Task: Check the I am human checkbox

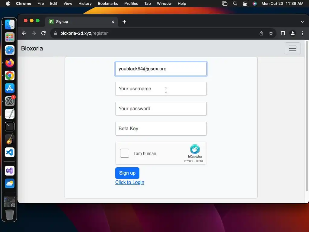Action: pos(125,153)
